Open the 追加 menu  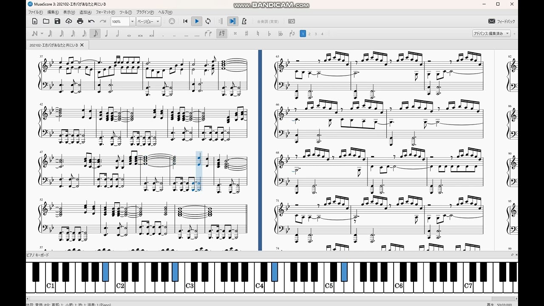[85, 12]
